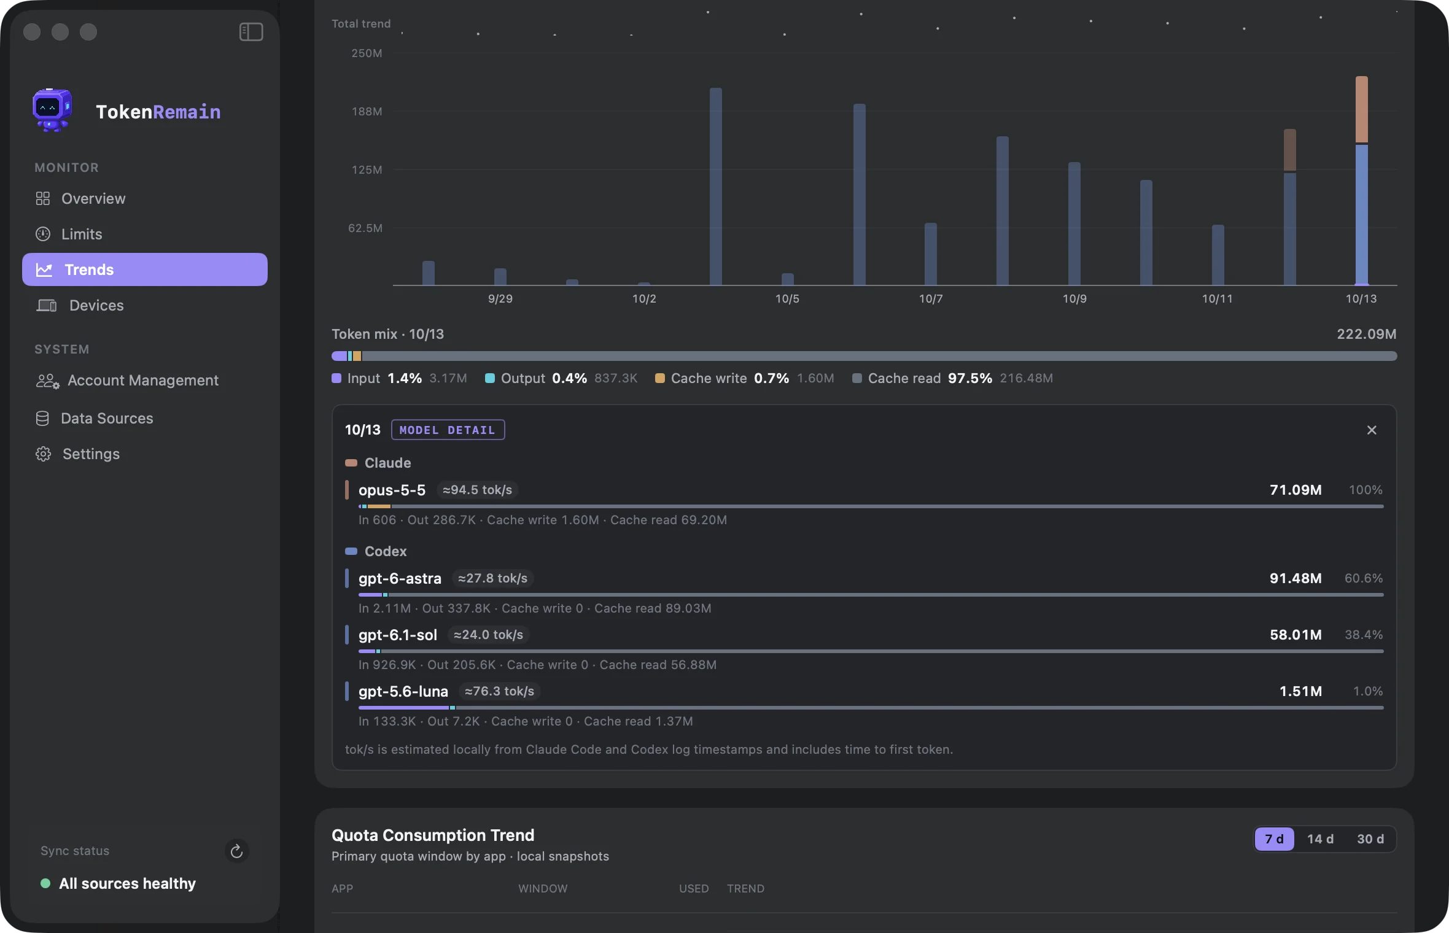Image resolution: width=1449 pixels, height=933 pixels.
Task: Click the Output cyan legend swatch
Action: pos(490,378)
